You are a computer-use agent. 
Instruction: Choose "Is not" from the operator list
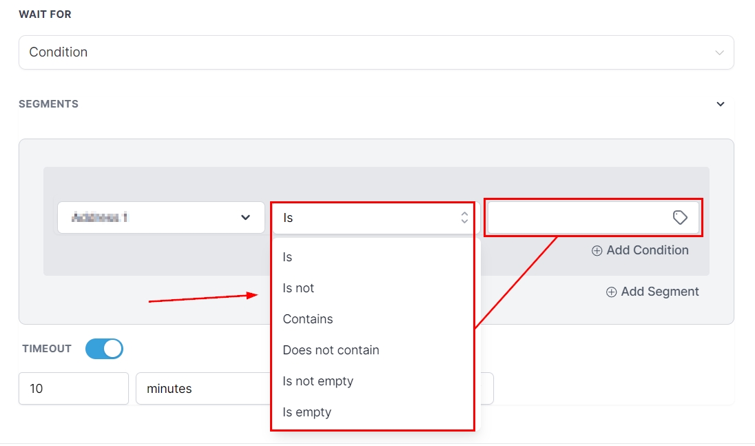(x=298, y=288)
